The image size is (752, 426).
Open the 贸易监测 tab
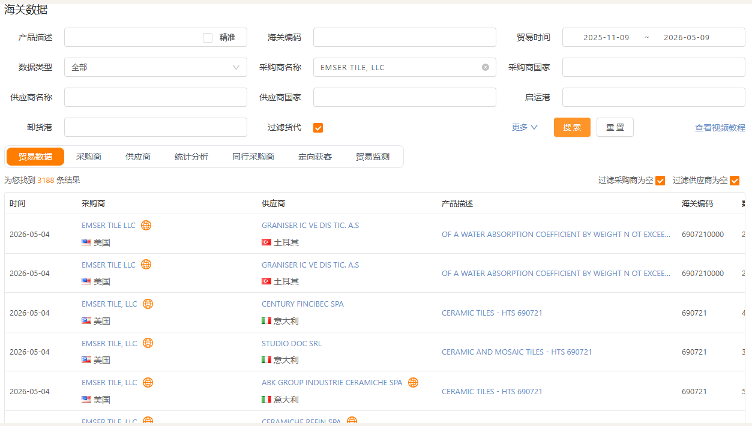(373, 157)
